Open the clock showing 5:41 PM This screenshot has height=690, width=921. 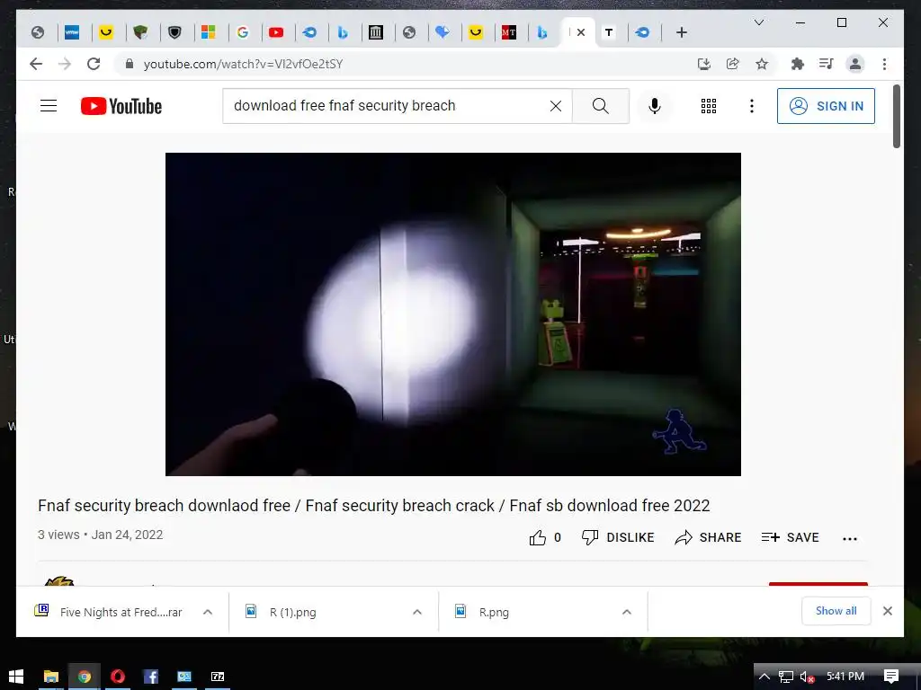[x=845, y=677]
